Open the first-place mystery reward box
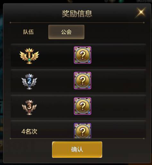The image size is (152, 165). pos(83,55)
